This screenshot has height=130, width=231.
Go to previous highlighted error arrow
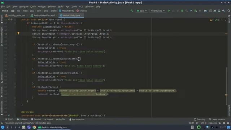coord(222,20)
